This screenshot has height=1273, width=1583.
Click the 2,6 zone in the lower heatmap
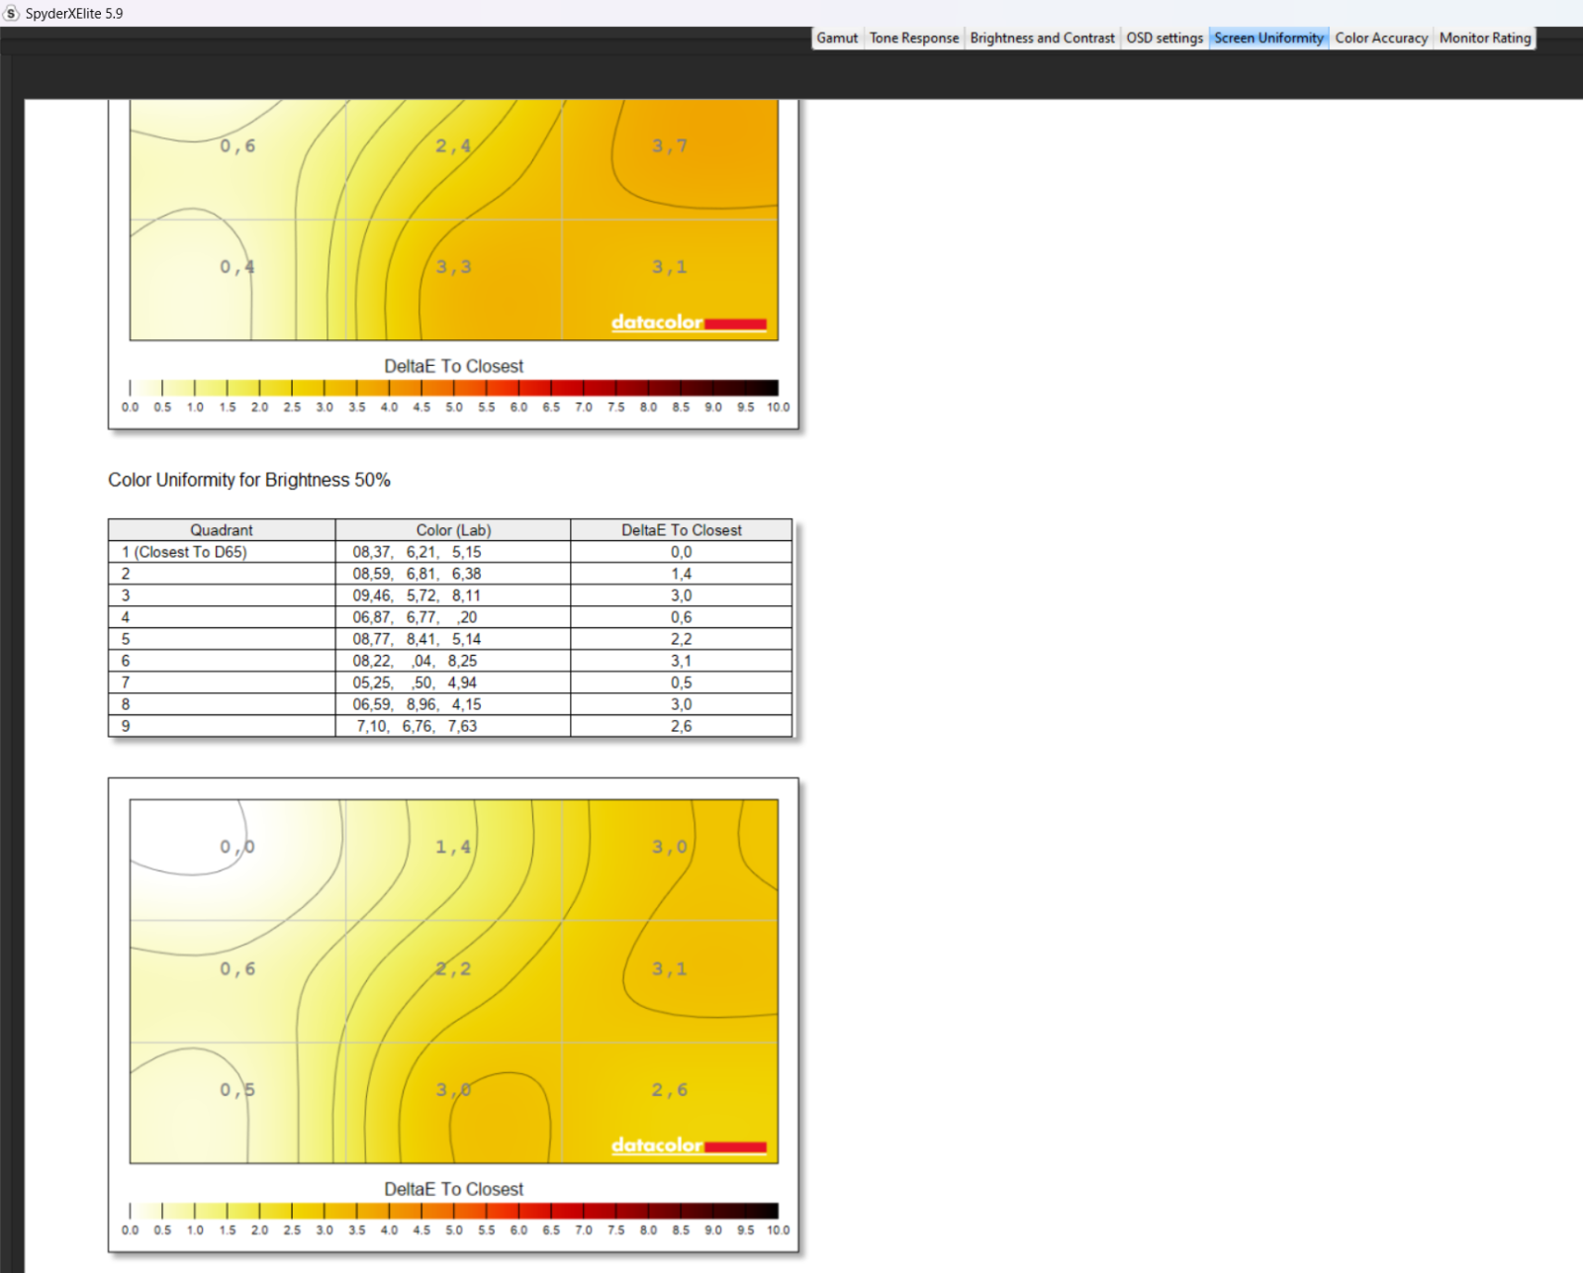click(x=670, y=1090)
